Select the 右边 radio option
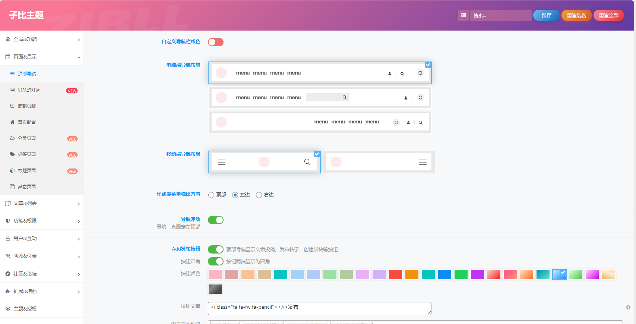The height and width of the screenshot is (324, 636). tap(259, 195)
